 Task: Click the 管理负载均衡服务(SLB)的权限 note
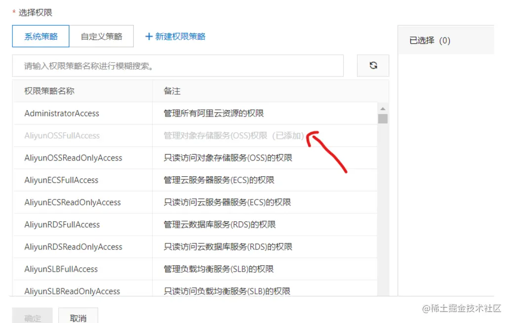218,269
